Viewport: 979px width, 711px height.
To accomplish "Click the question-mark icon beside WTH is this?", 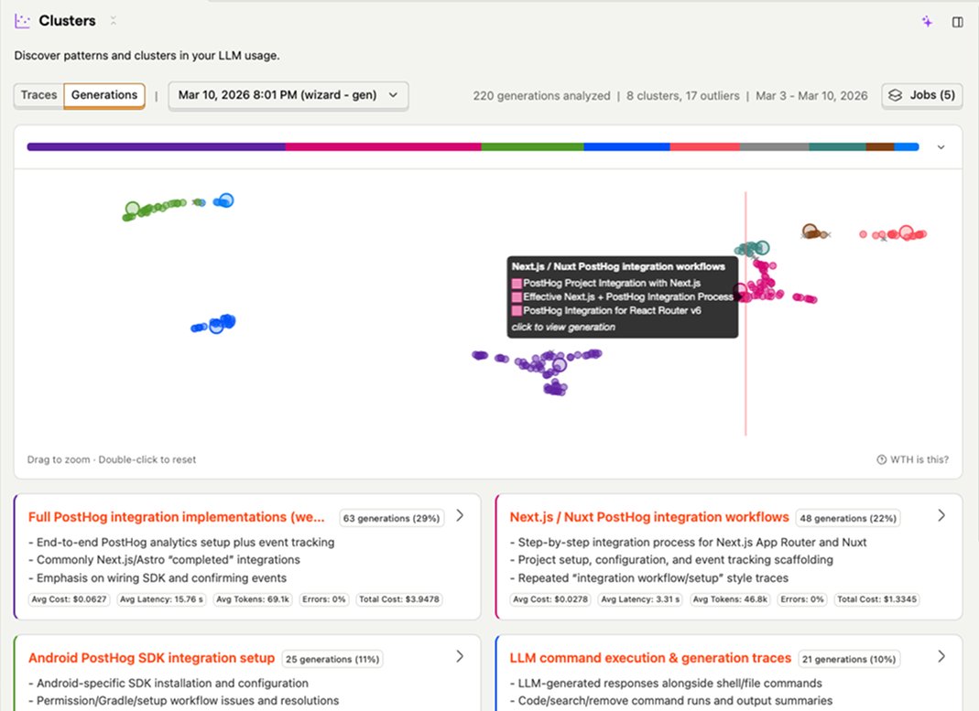I will (x=882, y=459).
